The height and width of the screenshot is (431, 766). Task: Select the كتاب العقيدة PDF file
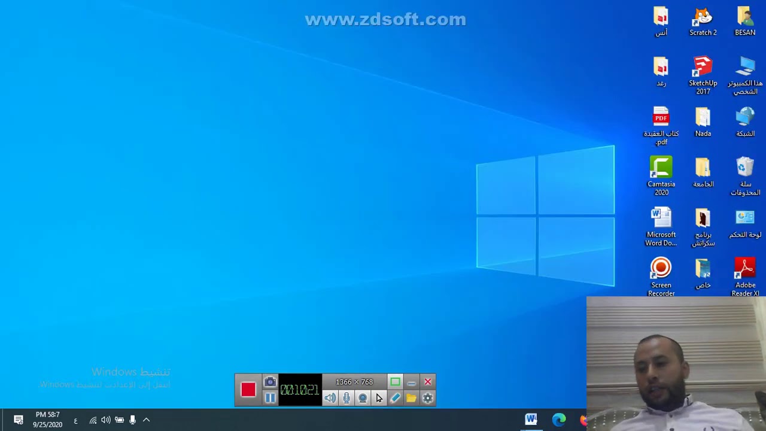pos(661,126)
